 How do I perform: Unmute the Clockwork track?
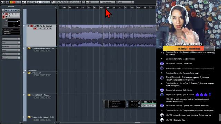(x=29, y=73)
